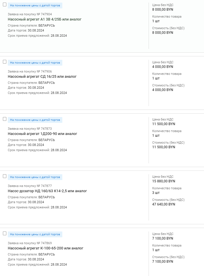The height and width of the screenshot is (276, 204).
Task: Click the text Заявка на покупку № 747877
Action: point(30,186)
